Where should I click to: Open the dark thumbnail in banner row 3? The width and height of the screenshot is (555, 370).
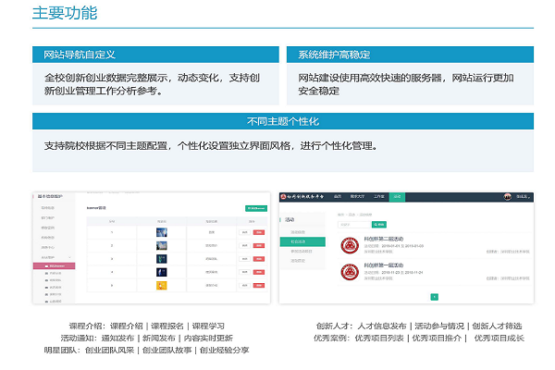coord(161,259)
